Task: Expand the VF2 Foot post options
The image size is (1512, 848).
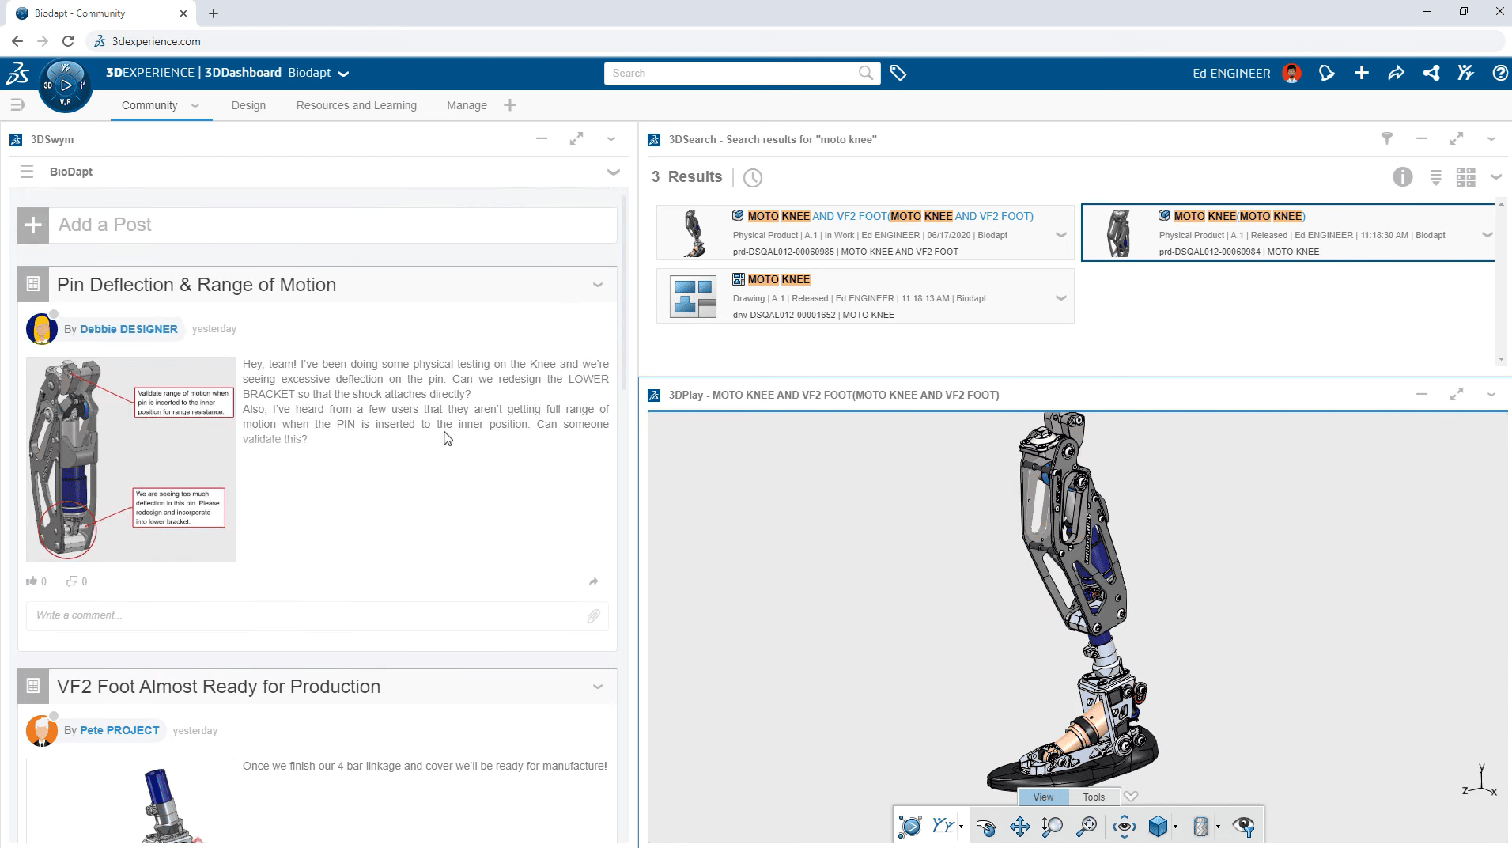Action: [x=598, y=687]
